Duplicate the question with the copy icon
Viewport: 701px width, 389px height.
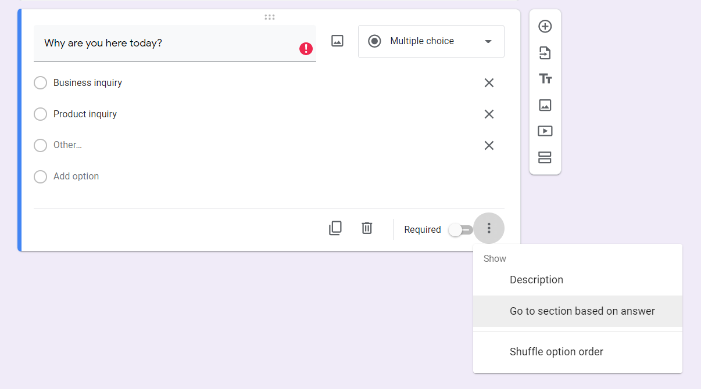tap(335, 228)
